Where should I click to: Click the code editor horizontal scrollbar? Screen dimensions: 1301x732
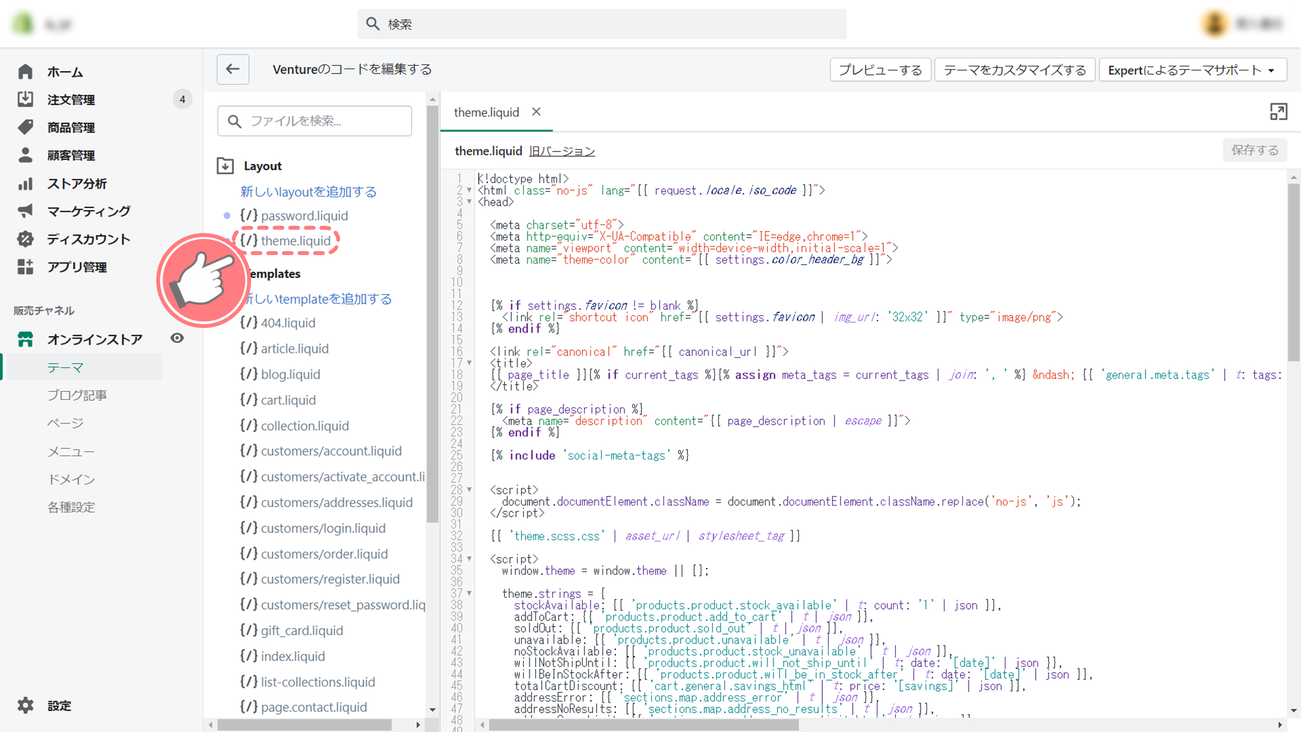(x=643, y=725)
